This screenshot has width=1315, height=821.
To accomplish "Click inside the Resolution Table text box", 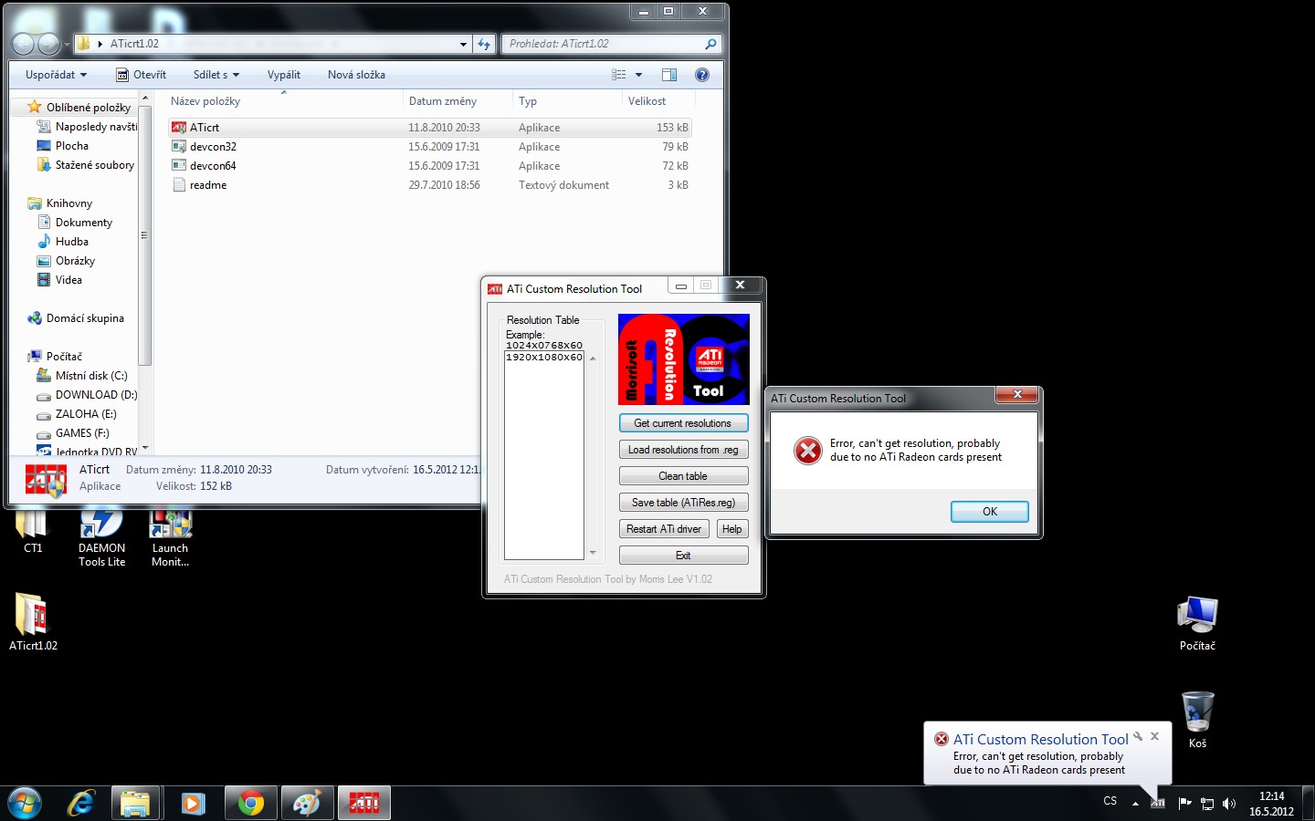I will [x=544, y=455].
